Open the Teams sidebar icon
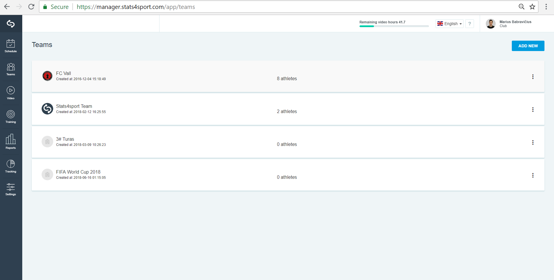The height and width of the screenshot is (280, 554). [11, 69]
